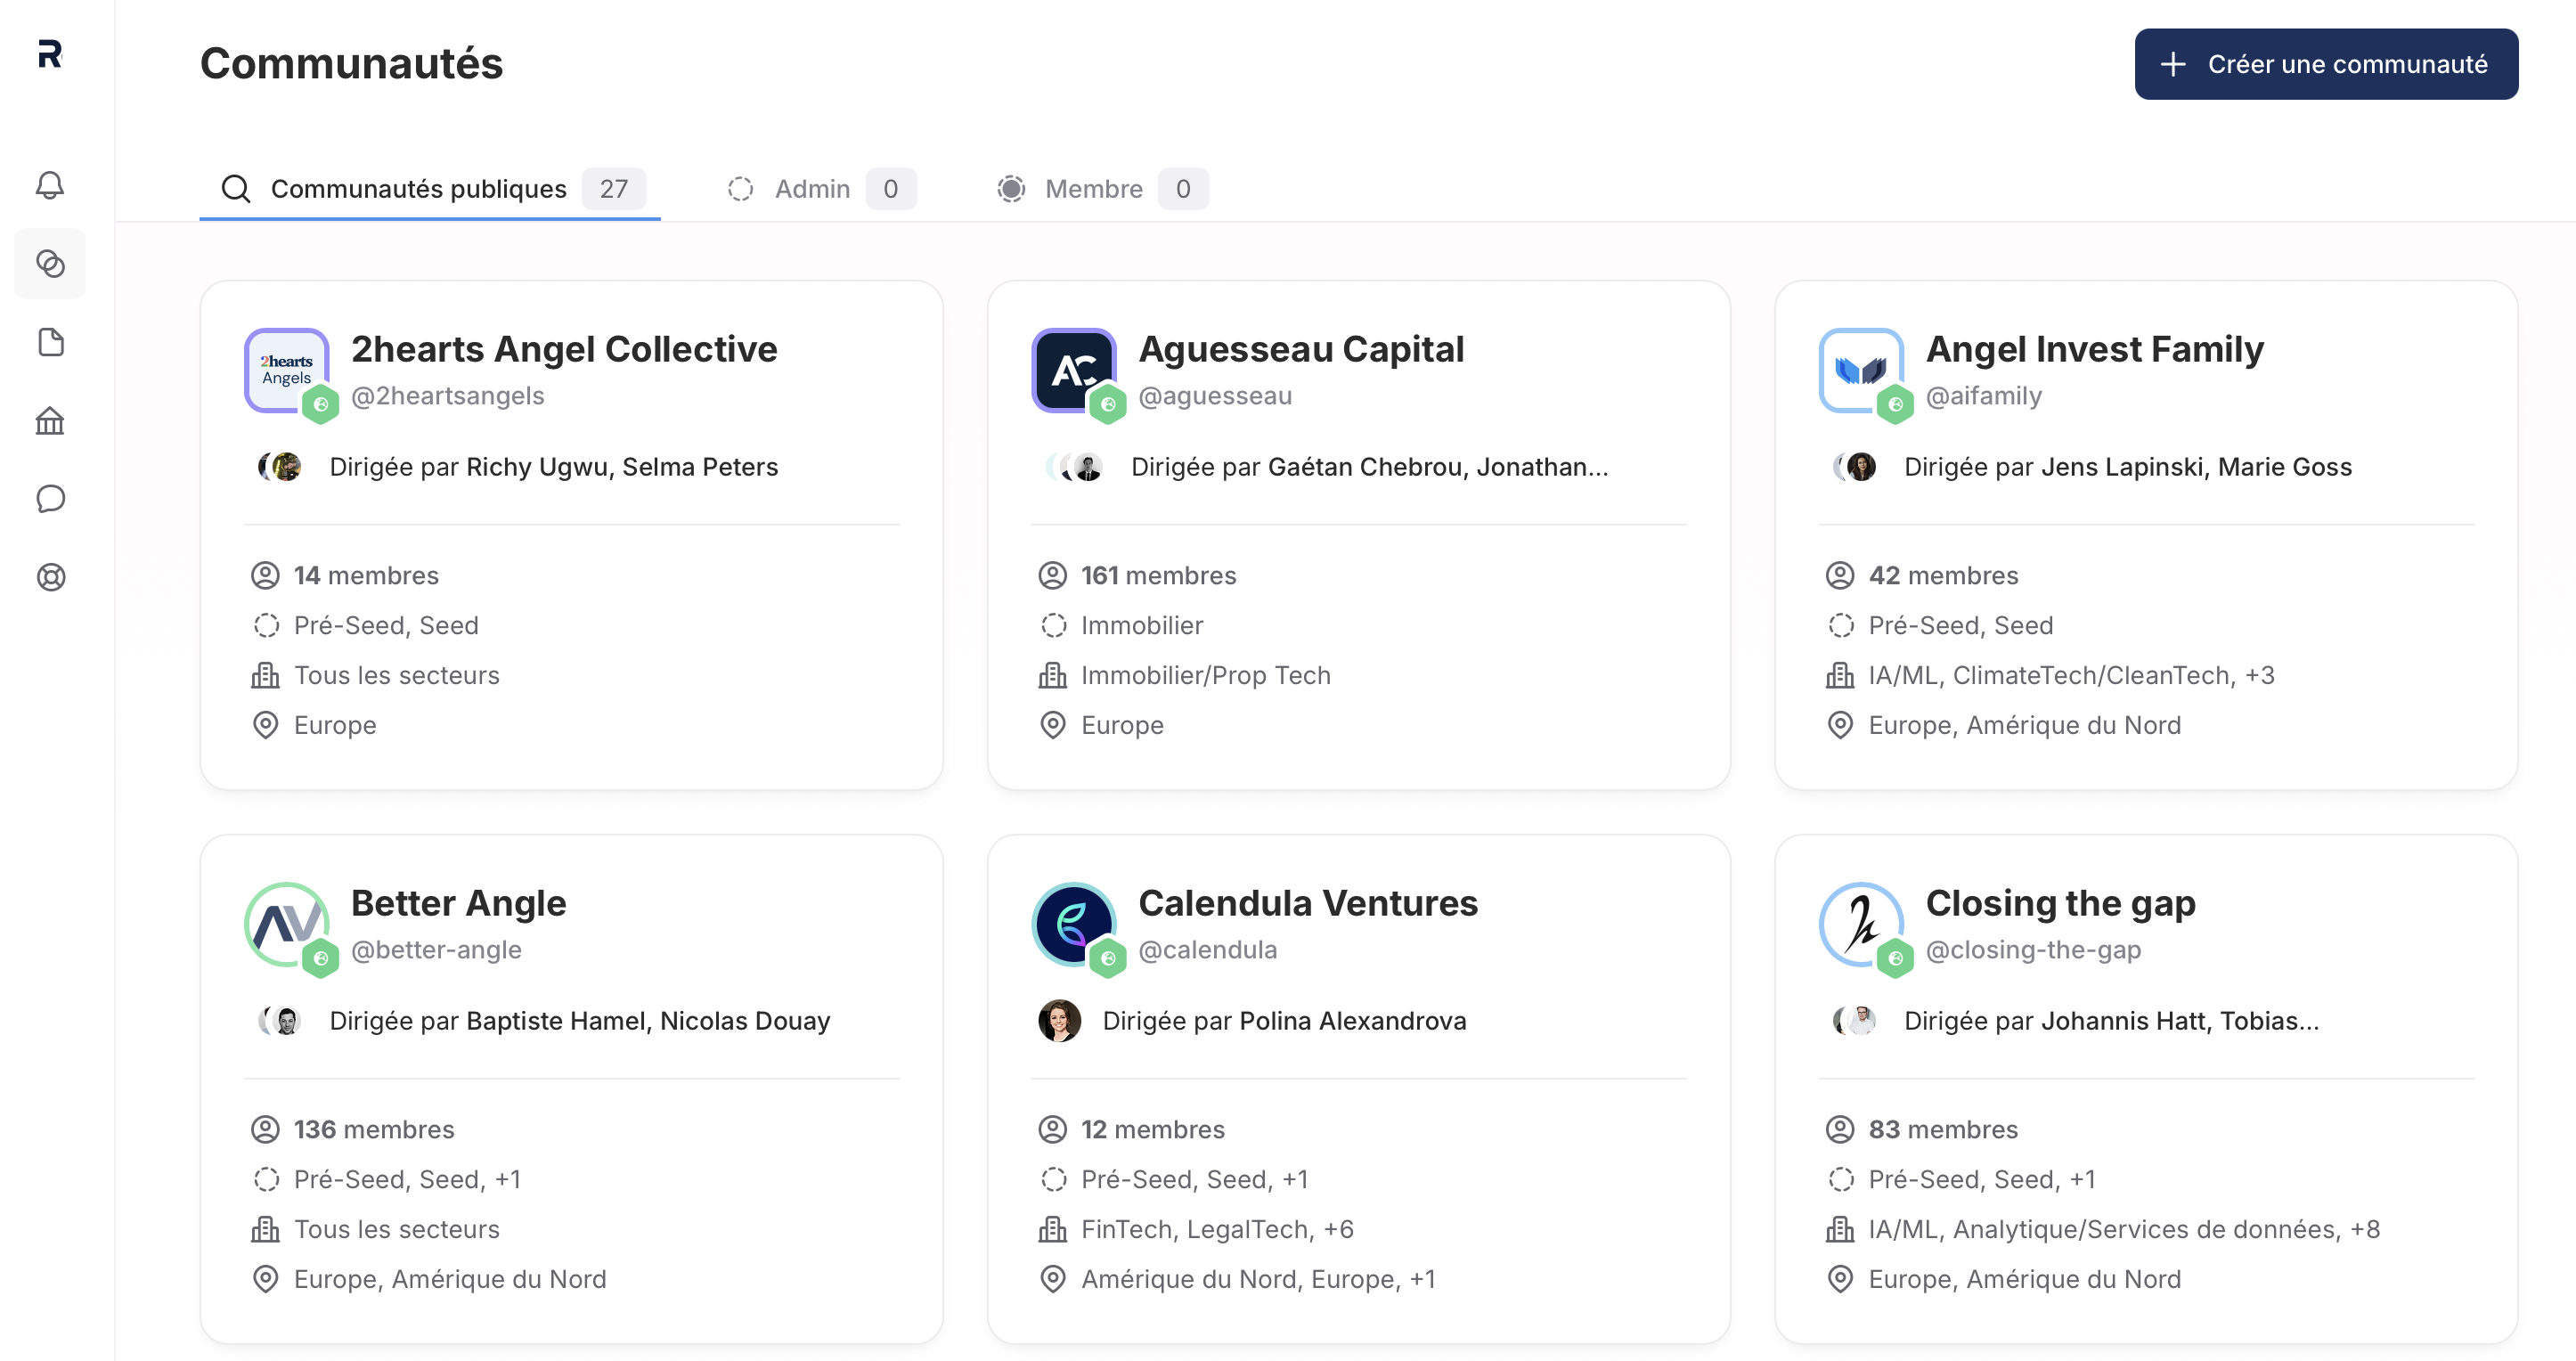
Task: Switch to Communautés publiques tab
Action: click(x=430, y=189)
